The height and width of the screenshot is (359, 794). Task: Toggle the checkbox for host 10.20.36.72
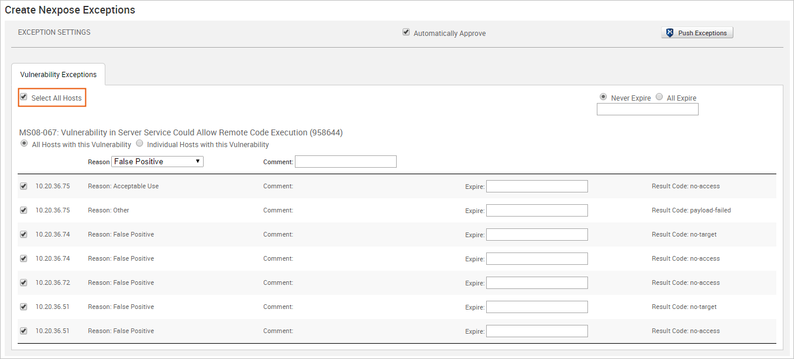tap(24, 282)
